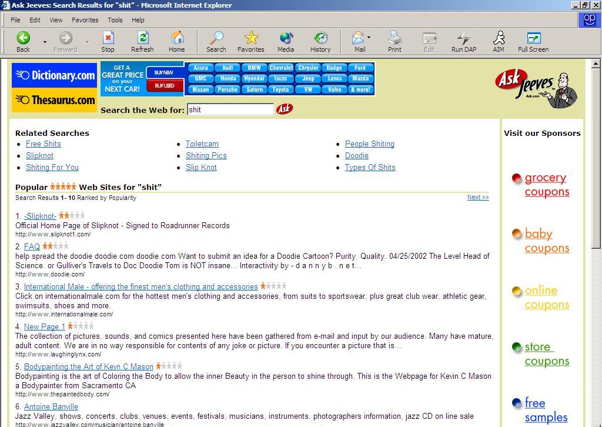602x427 pixels.
Task: Reload the page with Refresh icon
Action: [142, 42]
